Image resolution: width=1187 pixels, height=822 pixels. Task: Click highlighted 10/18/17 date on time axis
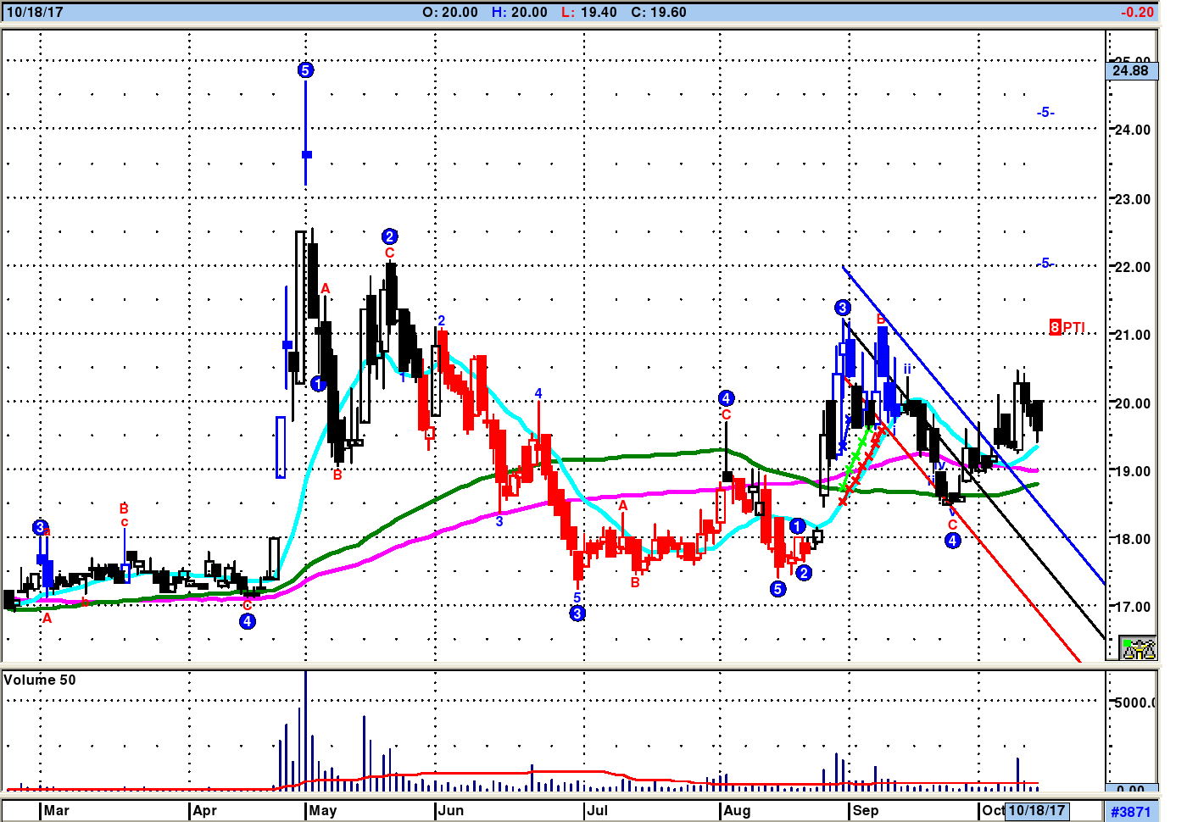pos(1036,810)
